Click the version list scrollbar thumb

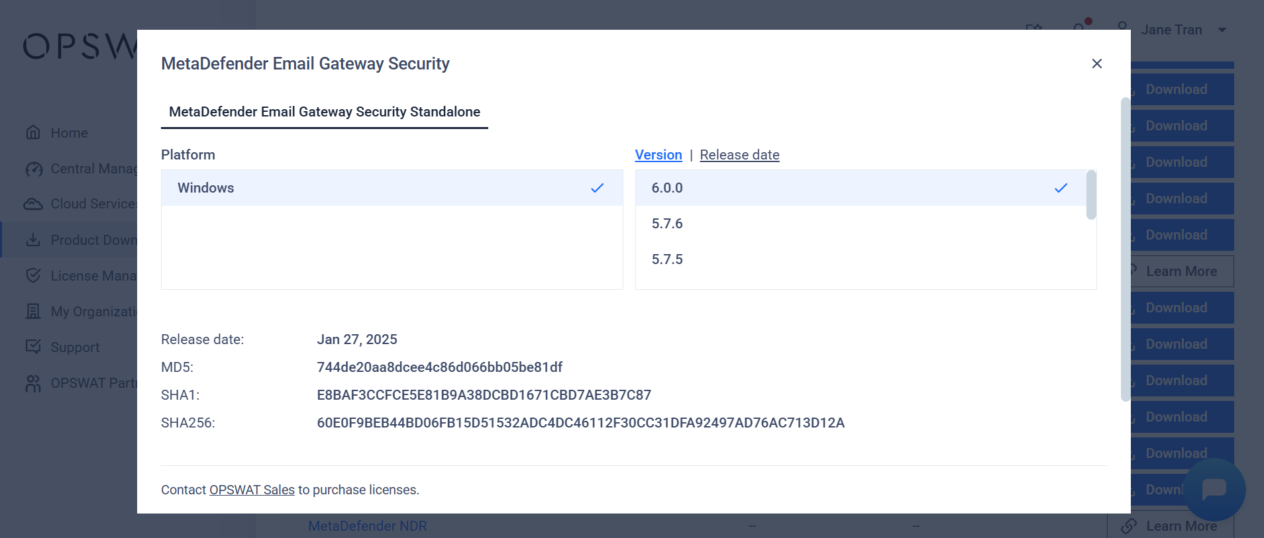[x=1091, y=195]
